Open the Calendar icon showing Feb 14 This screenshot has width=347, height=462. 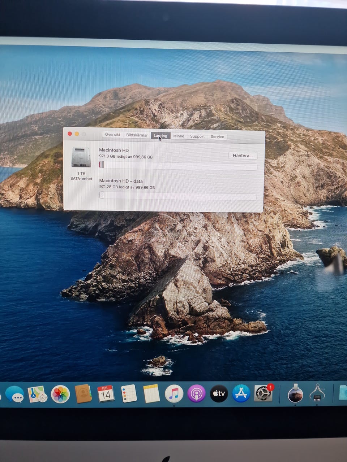click(106, 393)
